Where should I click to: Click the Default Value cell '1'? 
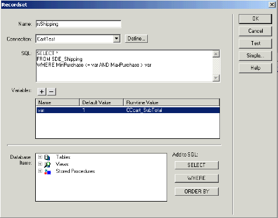click(x=84, y=110)
